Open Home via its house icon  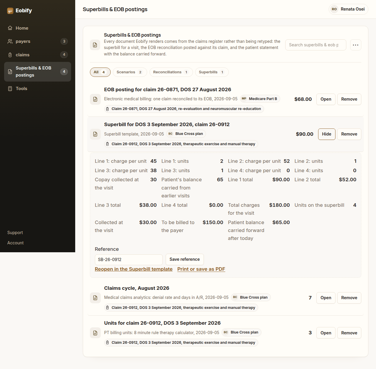pyautogui.click(x=10, y=28)
